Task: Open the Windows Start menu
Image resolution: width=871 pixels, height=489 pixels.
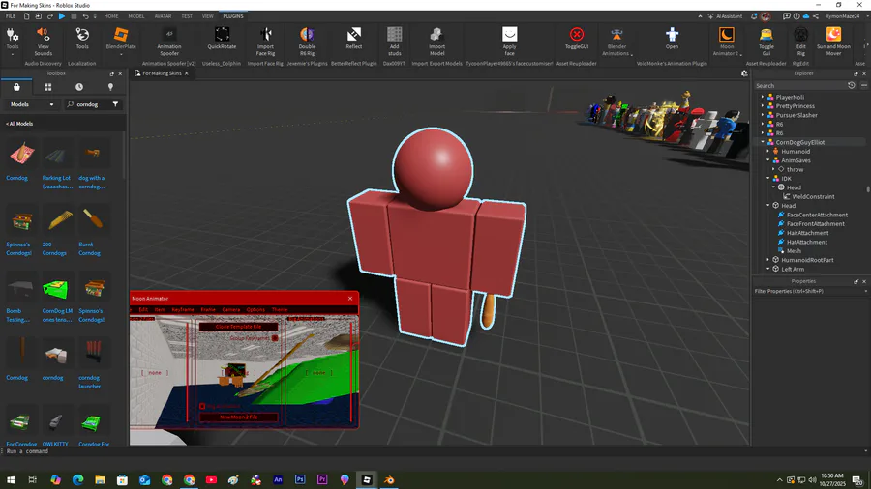Action: [x=11, y=479]
